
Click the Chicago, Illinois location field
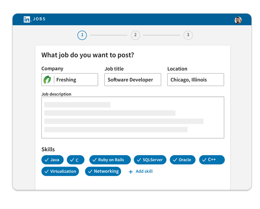pyautogui.click(x=195, y=80)
